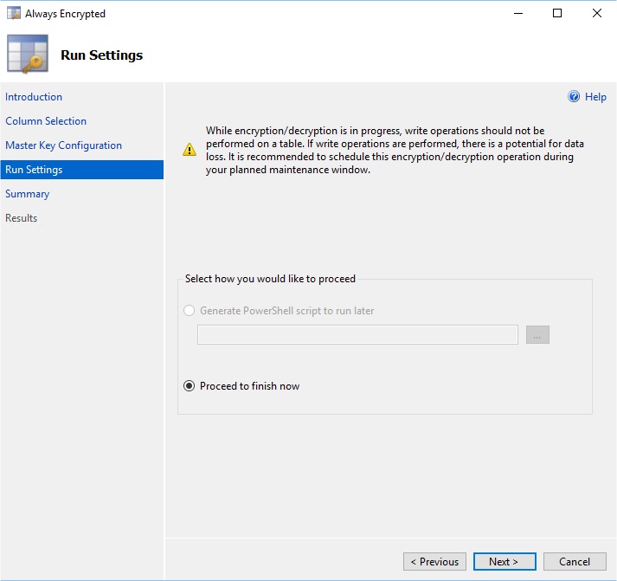The width and height of the screenshot is (617, 581).
Task: Go to the Introduction wizard page
Action: pyautogui.click(x=34, y=97)
